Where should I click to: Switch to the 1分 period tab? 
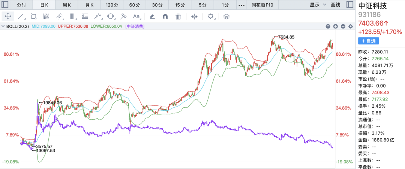click(x=225, y=5)
